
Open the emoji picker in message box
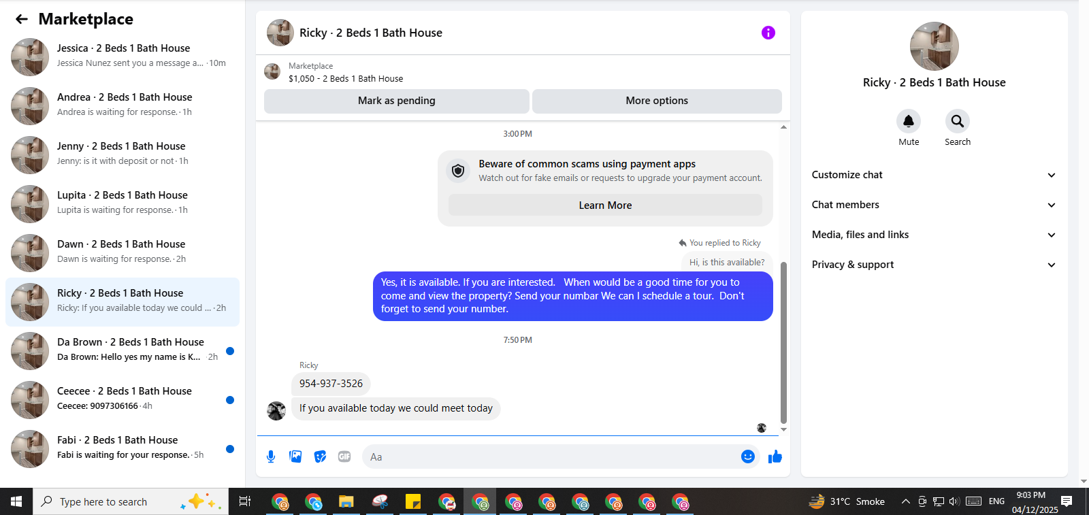pos(747,456)
